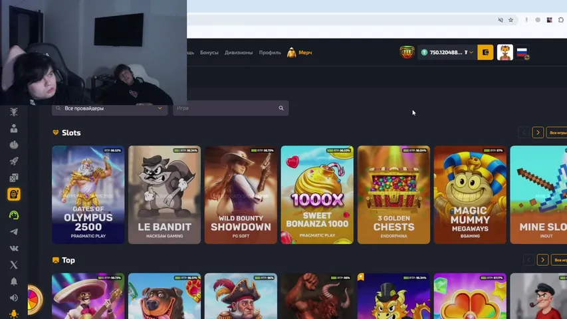The width and height of the screenshot is (567, 319).
Task: Open the rocket crash game icon
Action: point(14,161)
